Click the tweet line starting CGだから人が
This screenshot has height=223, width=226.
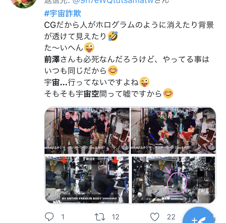129,25
